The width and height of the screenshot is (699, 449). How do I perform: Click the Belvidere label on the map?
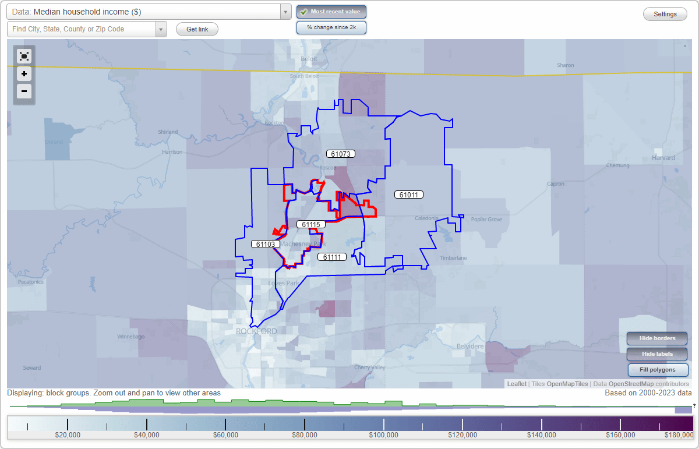tap(469, 347)
